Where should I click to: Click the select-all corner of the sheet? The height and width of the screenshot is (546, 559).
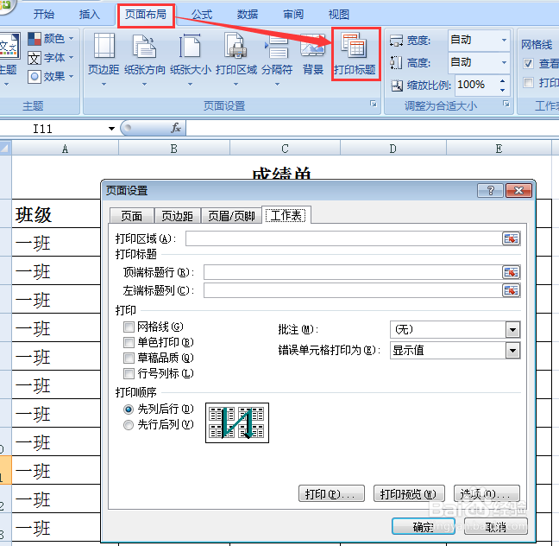tap(6, 148)
